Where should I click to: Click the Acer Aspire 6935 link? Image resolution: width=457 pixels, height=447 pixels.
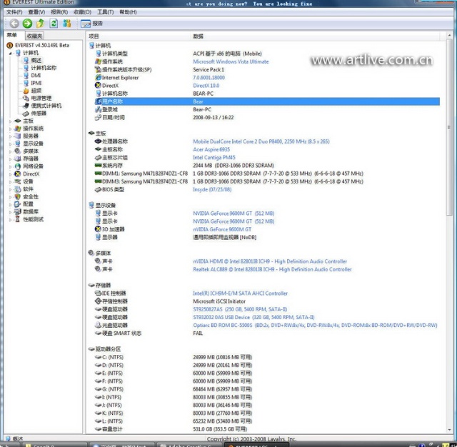[x=210, y=149]
